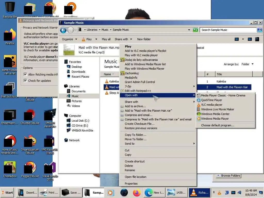264x198 pixels.
Task: Click the Forward arrow in Explorer
Action: click(x=70, y=30)
